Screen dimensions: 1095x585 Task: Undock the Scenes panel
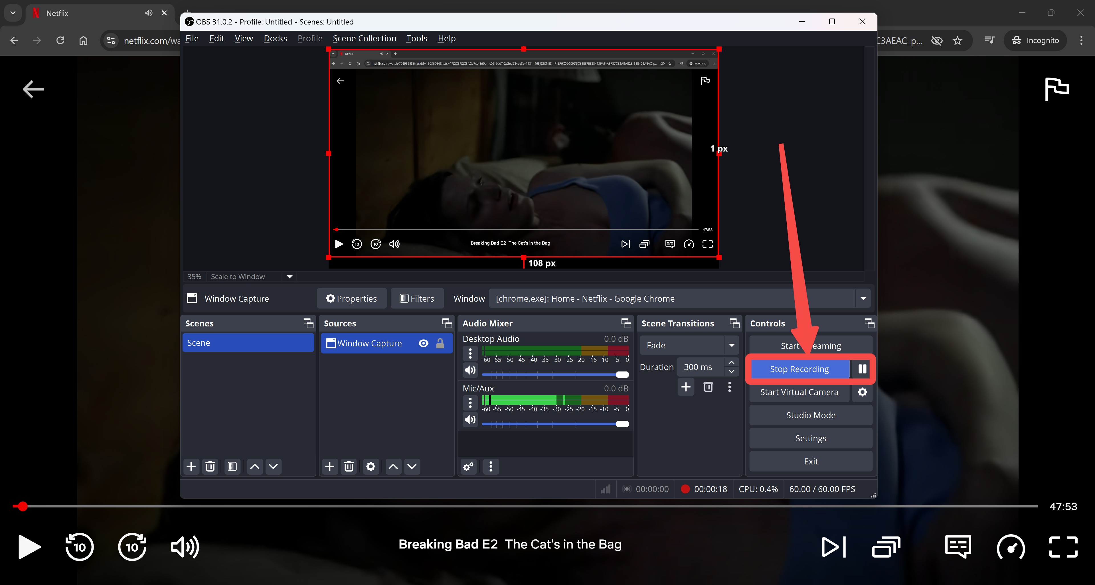(x=308, y=323)
